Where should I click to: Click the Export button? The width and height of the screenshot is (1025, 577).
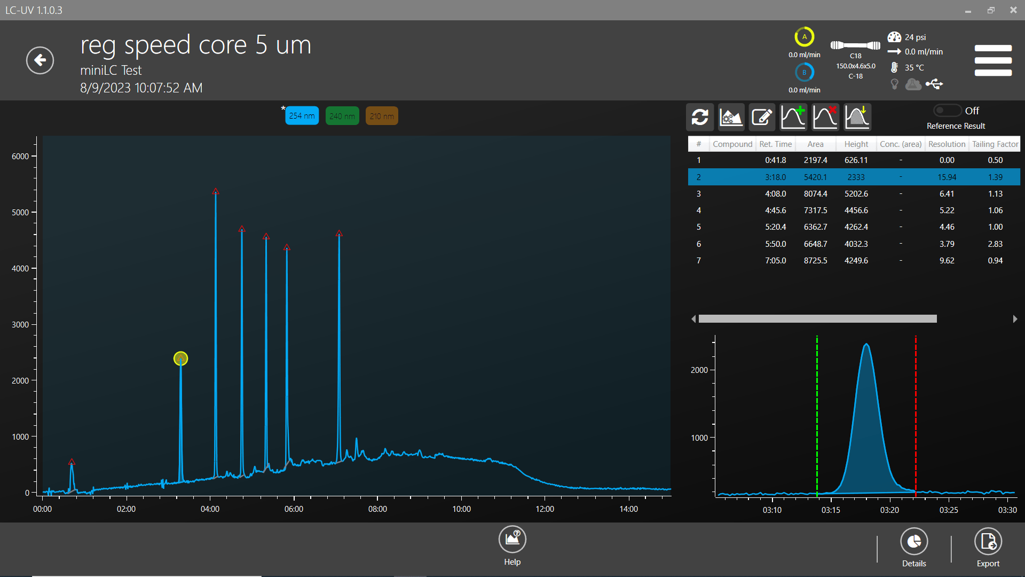click(x=988, y=542)
